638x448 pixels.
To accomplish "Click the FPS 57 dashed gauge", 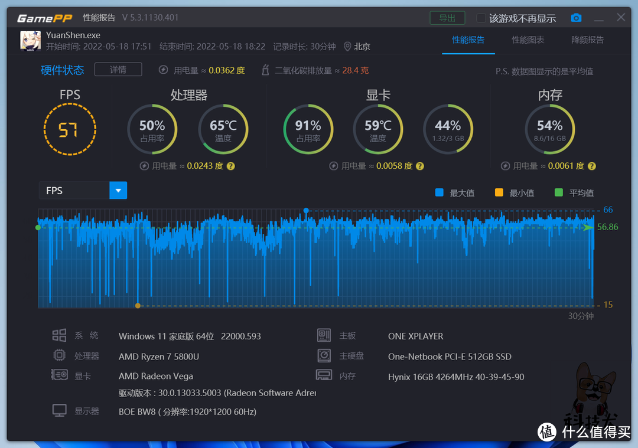I will click(70, 129).
